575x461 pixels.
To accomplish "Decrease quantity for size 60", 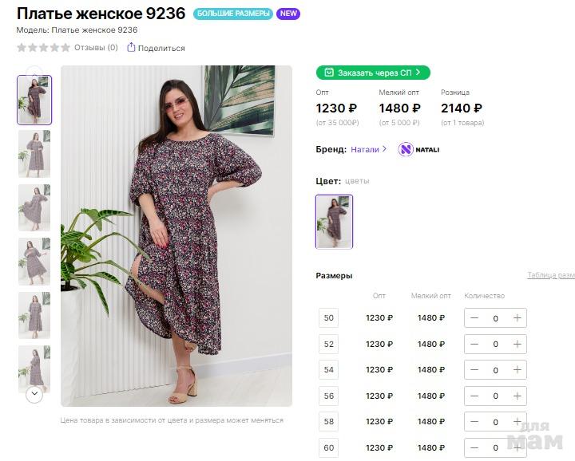I will 474,447.
